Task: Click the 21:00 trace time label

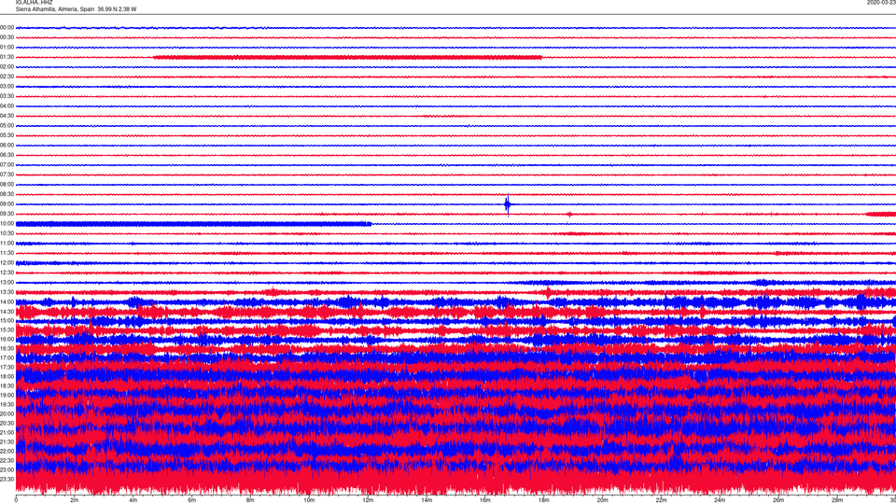Action: (7, 432)
